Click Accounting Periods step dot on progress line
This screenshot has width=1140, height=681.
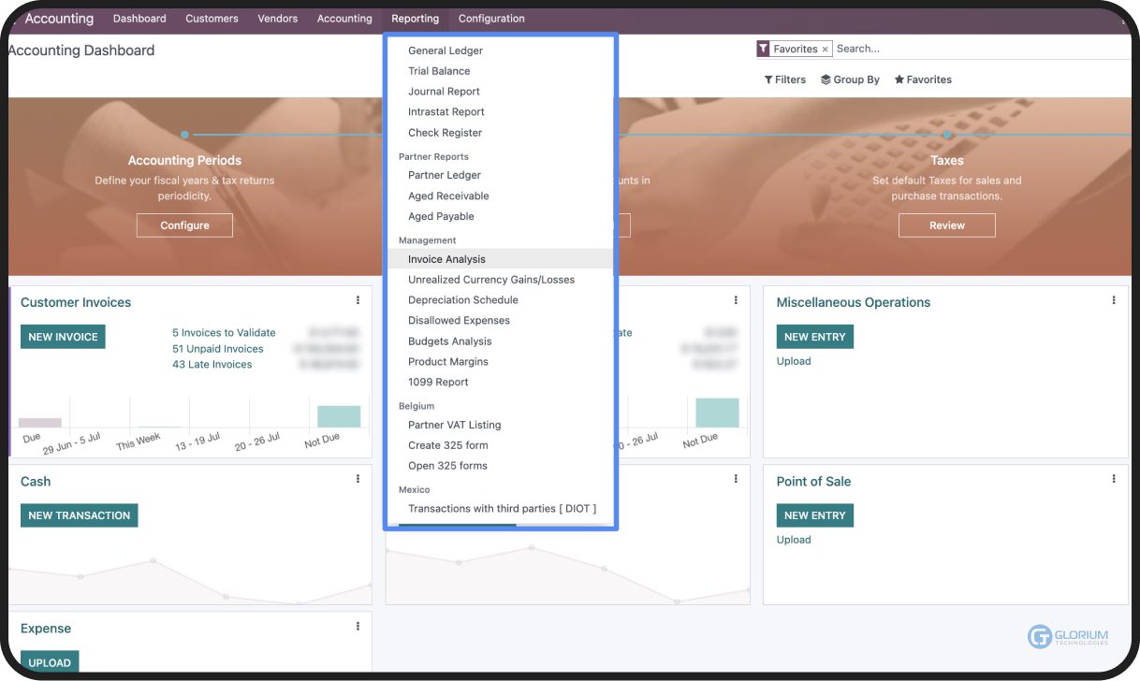click(185, 135)
